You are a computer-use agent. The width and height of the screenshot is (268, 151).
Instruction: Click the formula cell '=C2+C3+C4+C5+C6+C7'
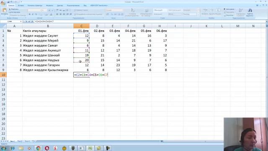tap(91, 75)
